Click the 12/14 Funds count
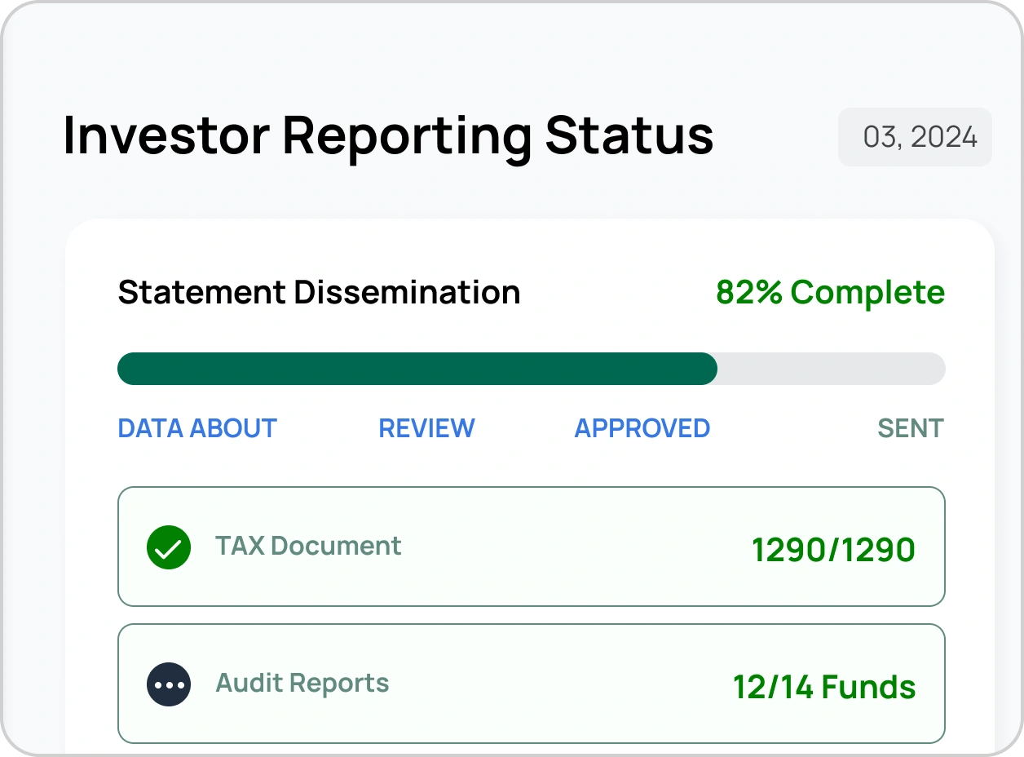The height and width of the screenshot is (757, 1024). (x=823, y=687)
